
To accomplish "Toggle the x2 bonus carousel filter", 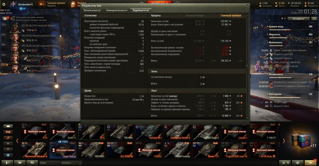I will 9,132.
